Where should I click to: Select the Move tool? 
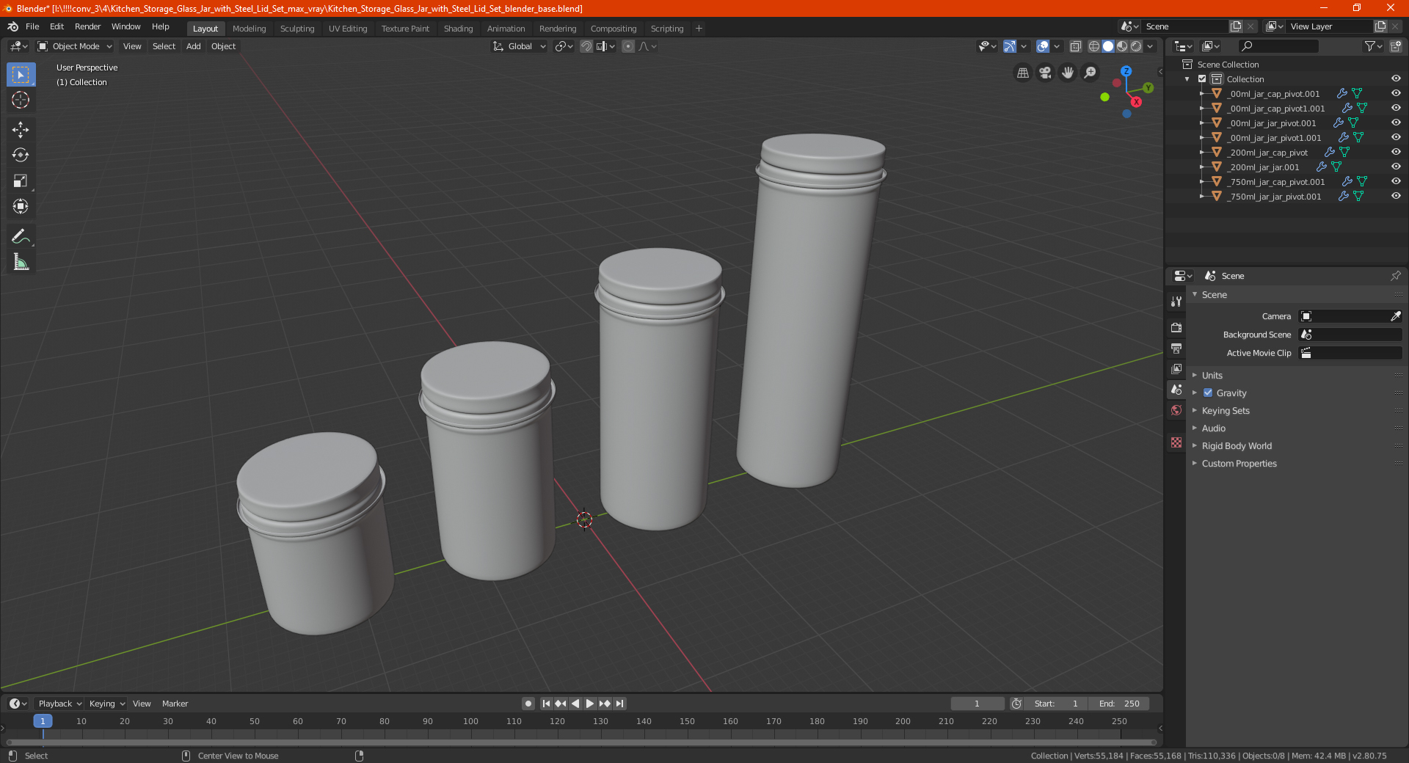point(21,130)
